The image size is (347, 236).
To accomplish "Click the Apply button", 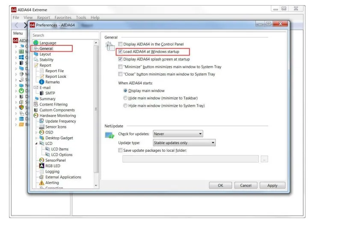I will [273, 186].
